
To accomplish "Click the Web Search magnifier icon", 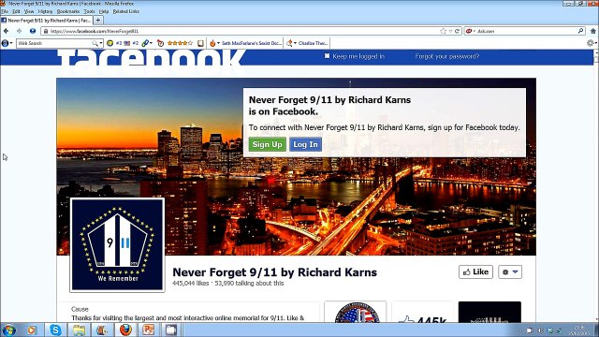I will click(x=95, y=43).
